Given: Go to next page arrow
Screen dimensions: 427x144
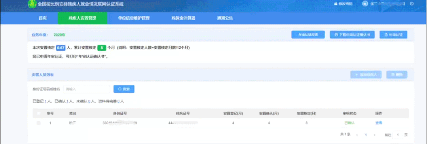Looking at the screenshot, I should (x=374, y=135).
